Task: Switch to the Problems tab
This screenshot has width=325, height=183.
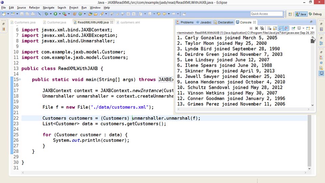Action: (x=185, y=22)
